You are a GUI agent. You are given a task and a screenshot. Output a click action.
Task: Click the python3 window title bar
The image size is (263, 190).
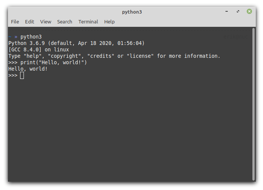coord(132,12)
